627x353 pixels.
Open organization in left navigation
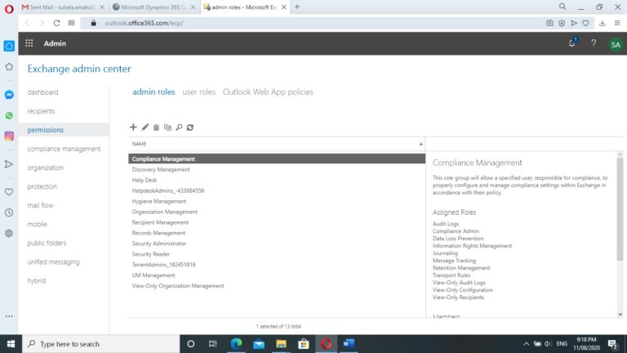click(x=45, y=168)
